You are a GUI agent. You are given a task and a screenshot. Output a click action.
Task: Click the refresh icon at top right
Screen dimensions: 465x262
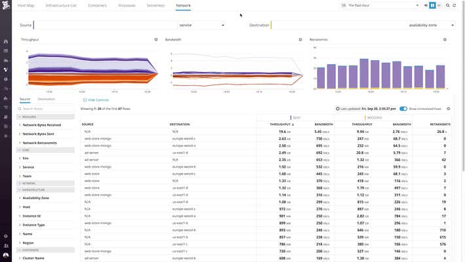click(455, 5)
